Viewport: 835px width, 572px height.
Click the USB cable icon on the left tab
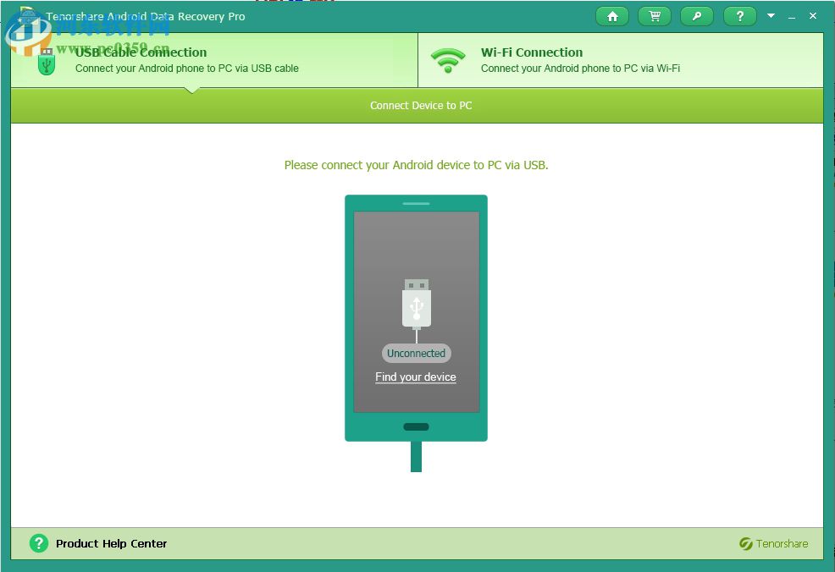47,59
